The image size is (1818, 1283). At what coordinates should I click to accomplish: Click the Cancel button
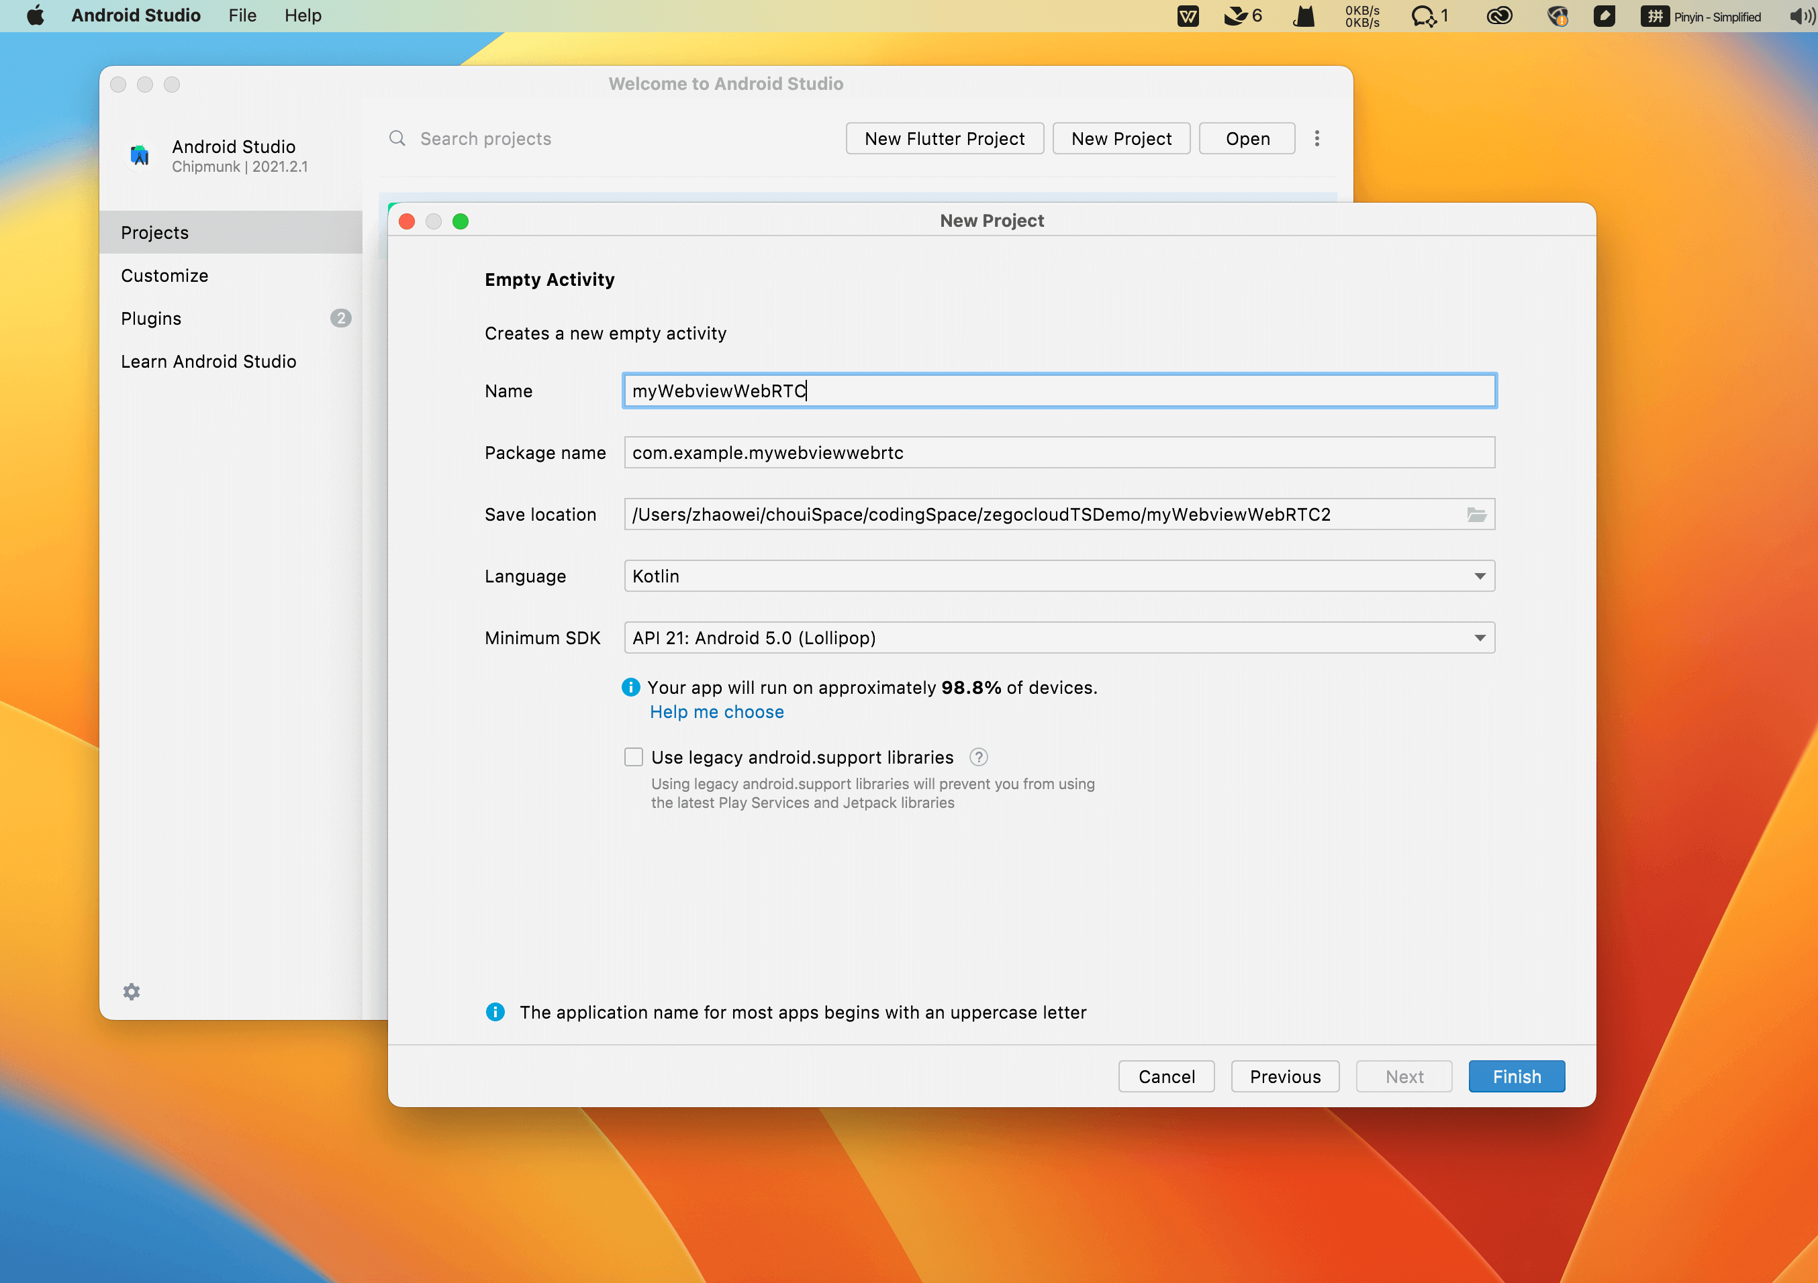(x=1165, y=1076)
